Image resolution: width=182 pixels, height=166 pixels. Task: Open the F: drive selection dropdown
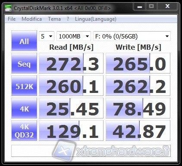coord(132,36)
